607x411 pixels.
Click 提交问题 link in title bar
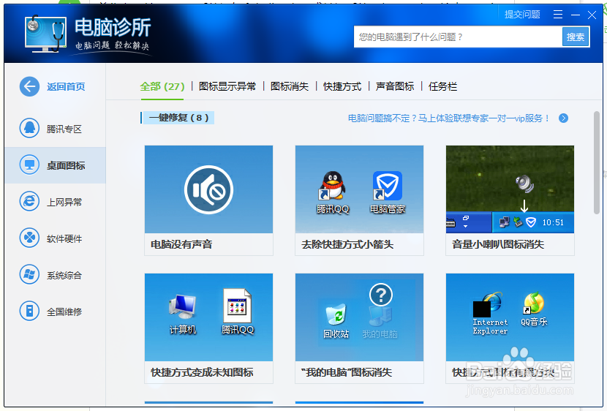tap(522, 15)
